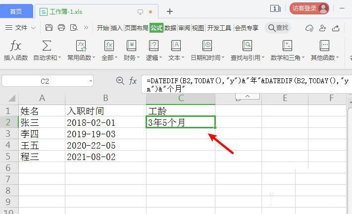
Task: Switch to the 审阅 ribbon tab
Action: pyautogui.click(x=184, y=28)
